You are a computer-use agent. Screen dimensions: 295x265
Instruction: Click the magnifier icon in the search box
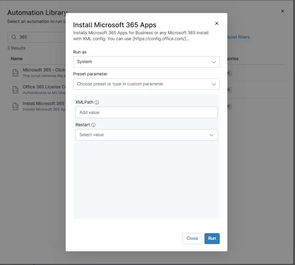coord(14,37)
